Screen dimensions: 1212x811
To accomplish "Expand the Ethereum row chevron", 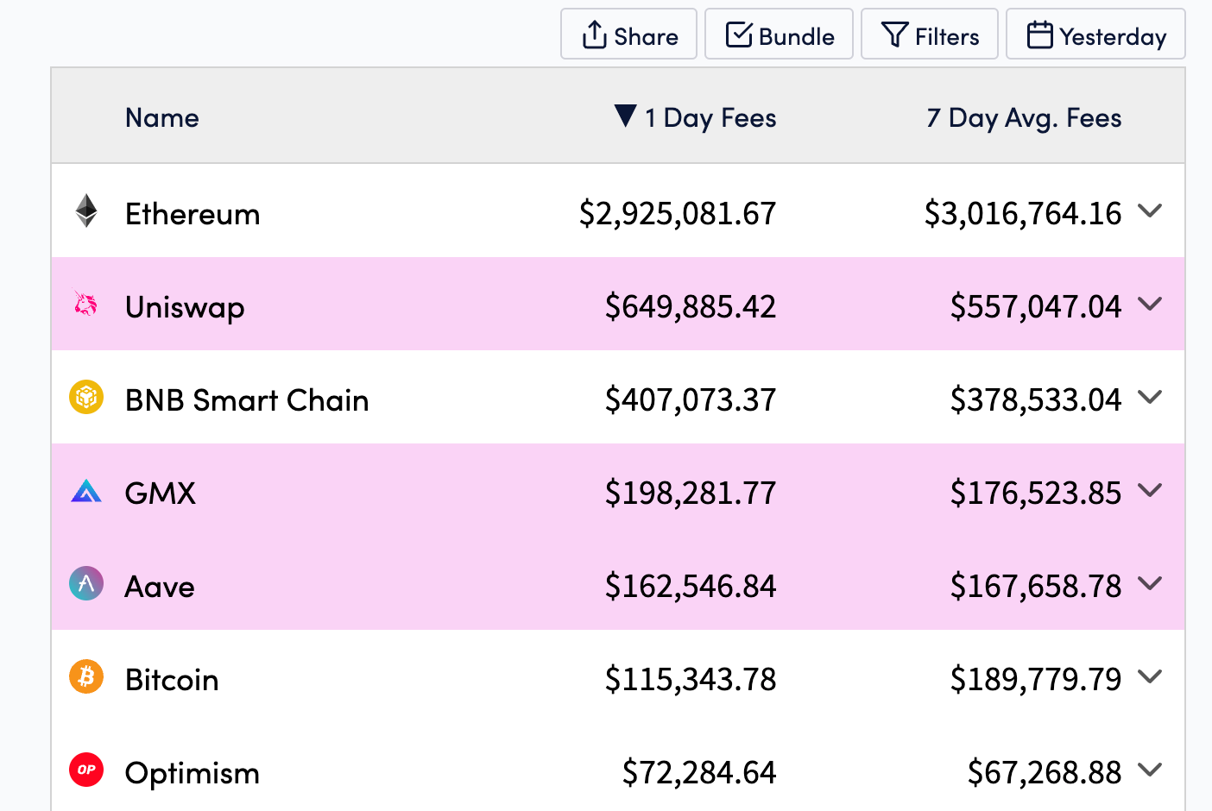I will [x=1150, y=211].
